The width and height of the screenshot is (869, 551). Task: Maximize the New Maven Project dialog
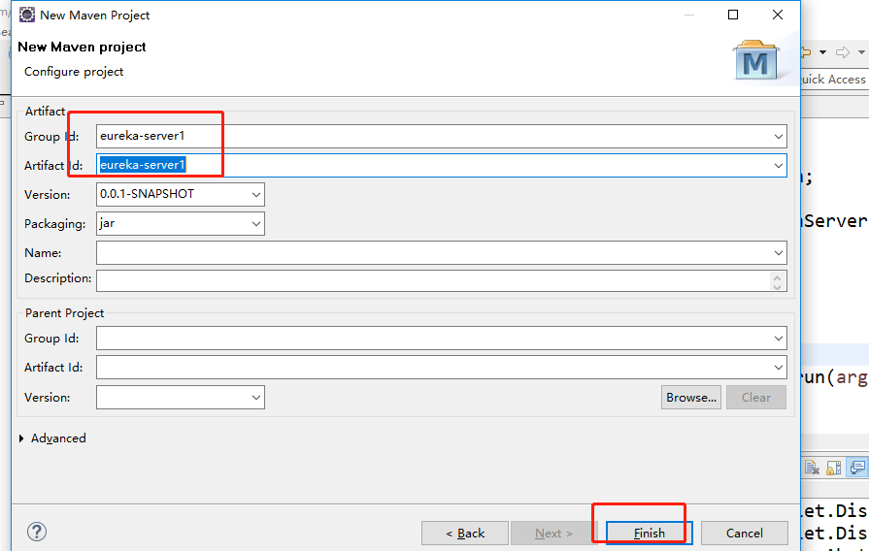coord(733,15)
